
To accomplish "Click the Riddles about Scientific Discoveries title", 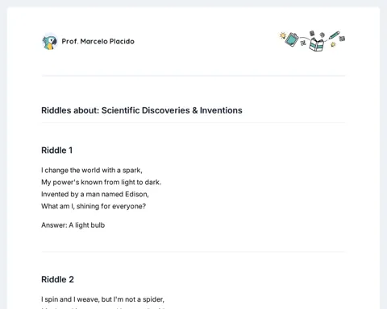I will tap(142, 110).
